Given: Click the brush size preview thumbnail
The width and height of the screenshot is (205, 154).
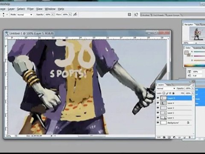Looking at the screenshot, I should 3,14.
